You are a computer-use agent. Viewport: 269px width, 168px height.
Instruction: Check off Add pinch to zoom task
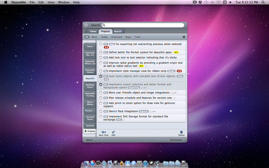(x=101, y=103)
